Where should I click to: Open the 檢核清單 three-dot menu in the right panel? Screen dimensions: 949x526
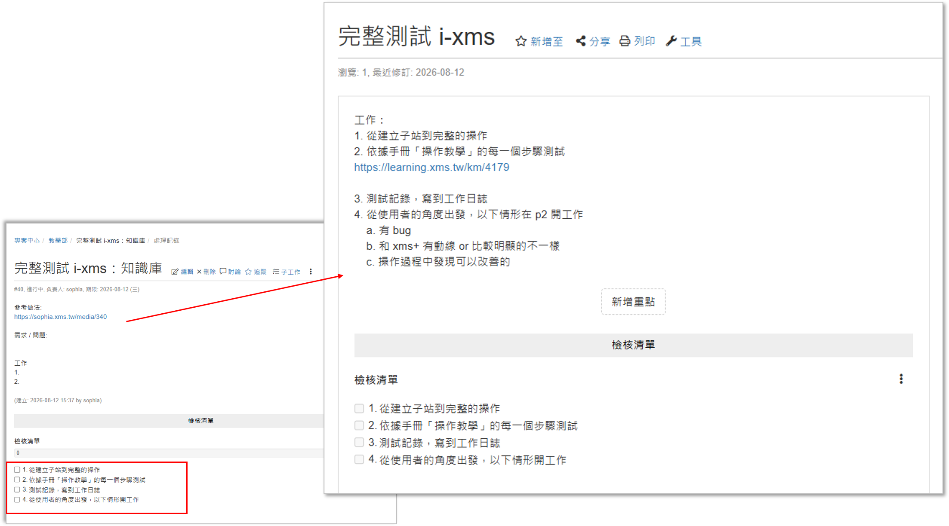click(901, 379)
